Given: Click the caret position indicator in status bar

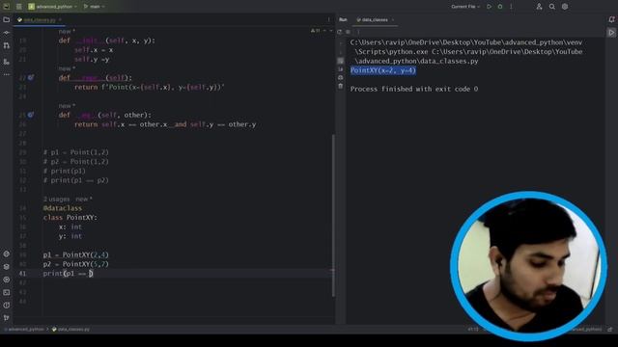Looking at the screenshot, I should [473, 330].
